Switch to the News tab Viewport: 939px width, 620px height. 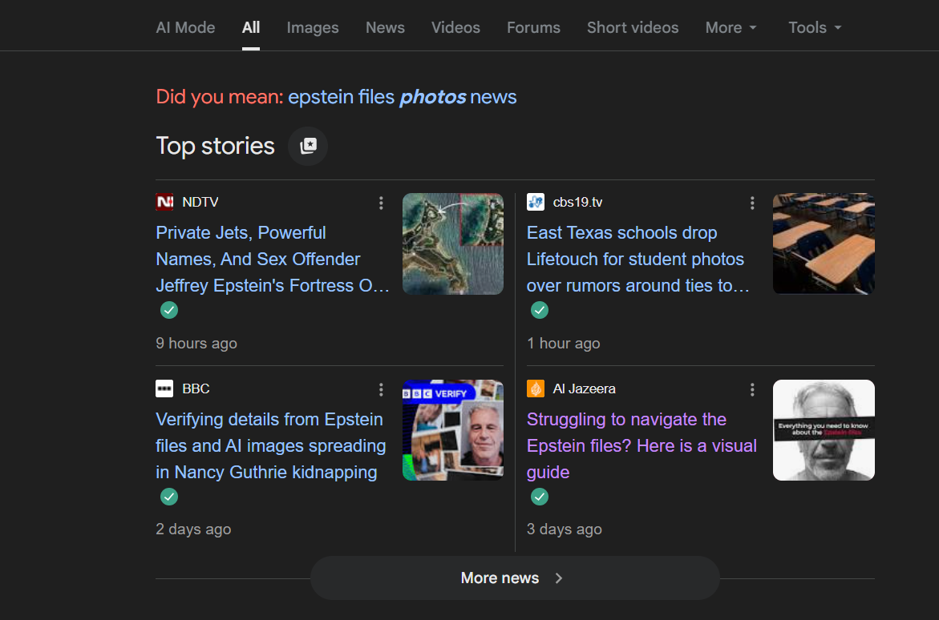[385, 27]
